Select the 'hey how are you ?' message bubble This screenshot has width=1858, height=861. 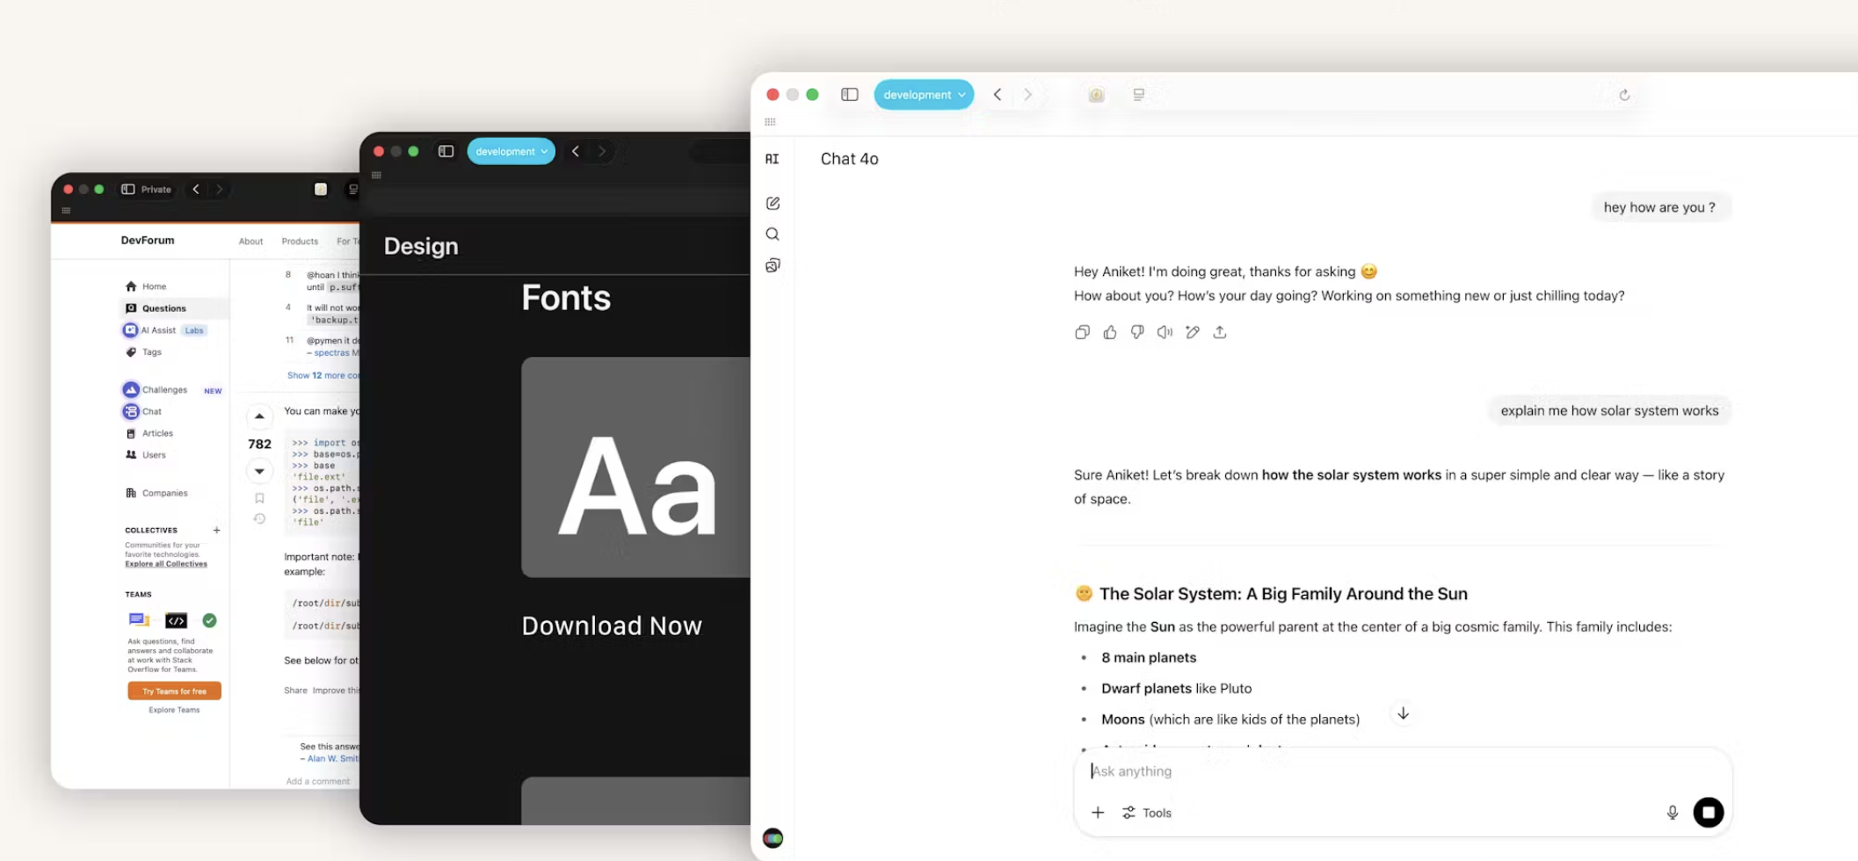1660,207
